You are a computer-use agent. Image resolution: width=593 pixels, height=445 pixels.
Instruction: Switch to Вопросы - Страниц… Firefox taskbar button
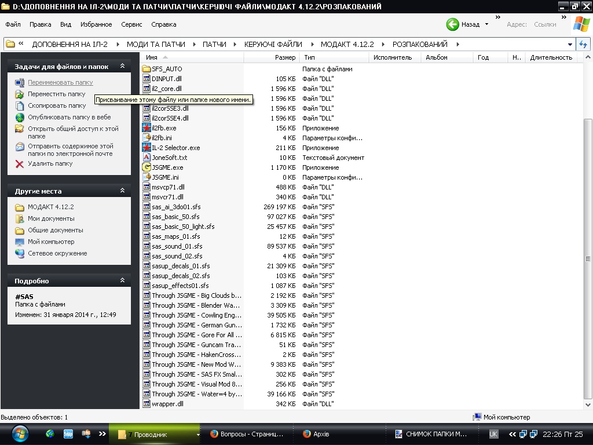(x=247, y=434)
